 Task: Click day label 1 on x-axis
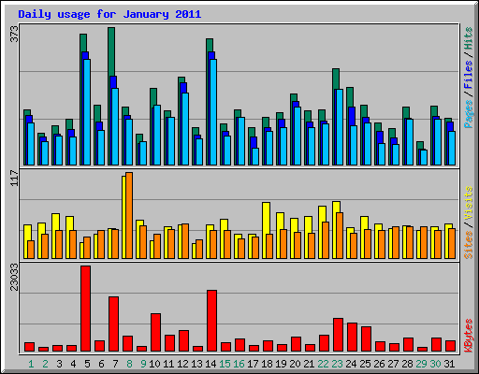(31, 364)
